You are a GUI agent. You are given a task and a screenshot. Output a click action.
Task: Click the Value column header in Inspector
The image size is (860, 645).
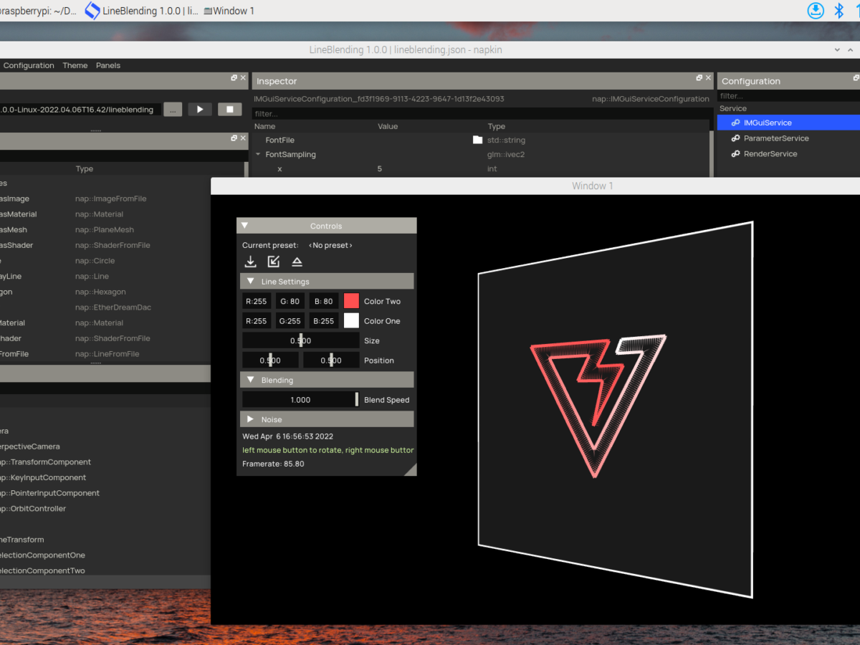coord(388,126)
